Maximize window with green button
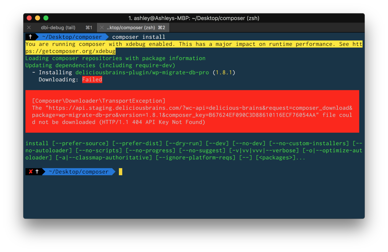Viewport: 388px width, 252px height. pos(46,18)
